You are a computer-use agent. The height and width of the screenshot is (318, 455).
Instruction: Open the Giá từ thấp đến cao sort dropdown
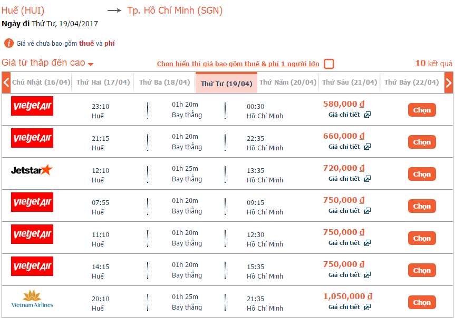47,63
